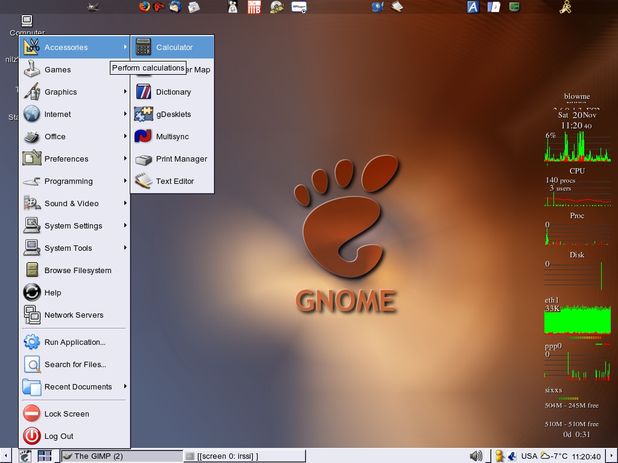Select Lock Screen in the menu
Image resolution: width=618 pixels, height=463 pixels.
click(x=74, y=414)
